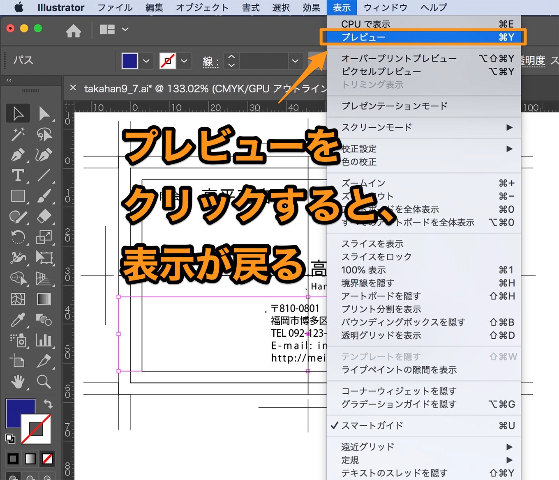Click the 線 stroke panel link
The width and height of the screenshot is (559, 480).
211,62
